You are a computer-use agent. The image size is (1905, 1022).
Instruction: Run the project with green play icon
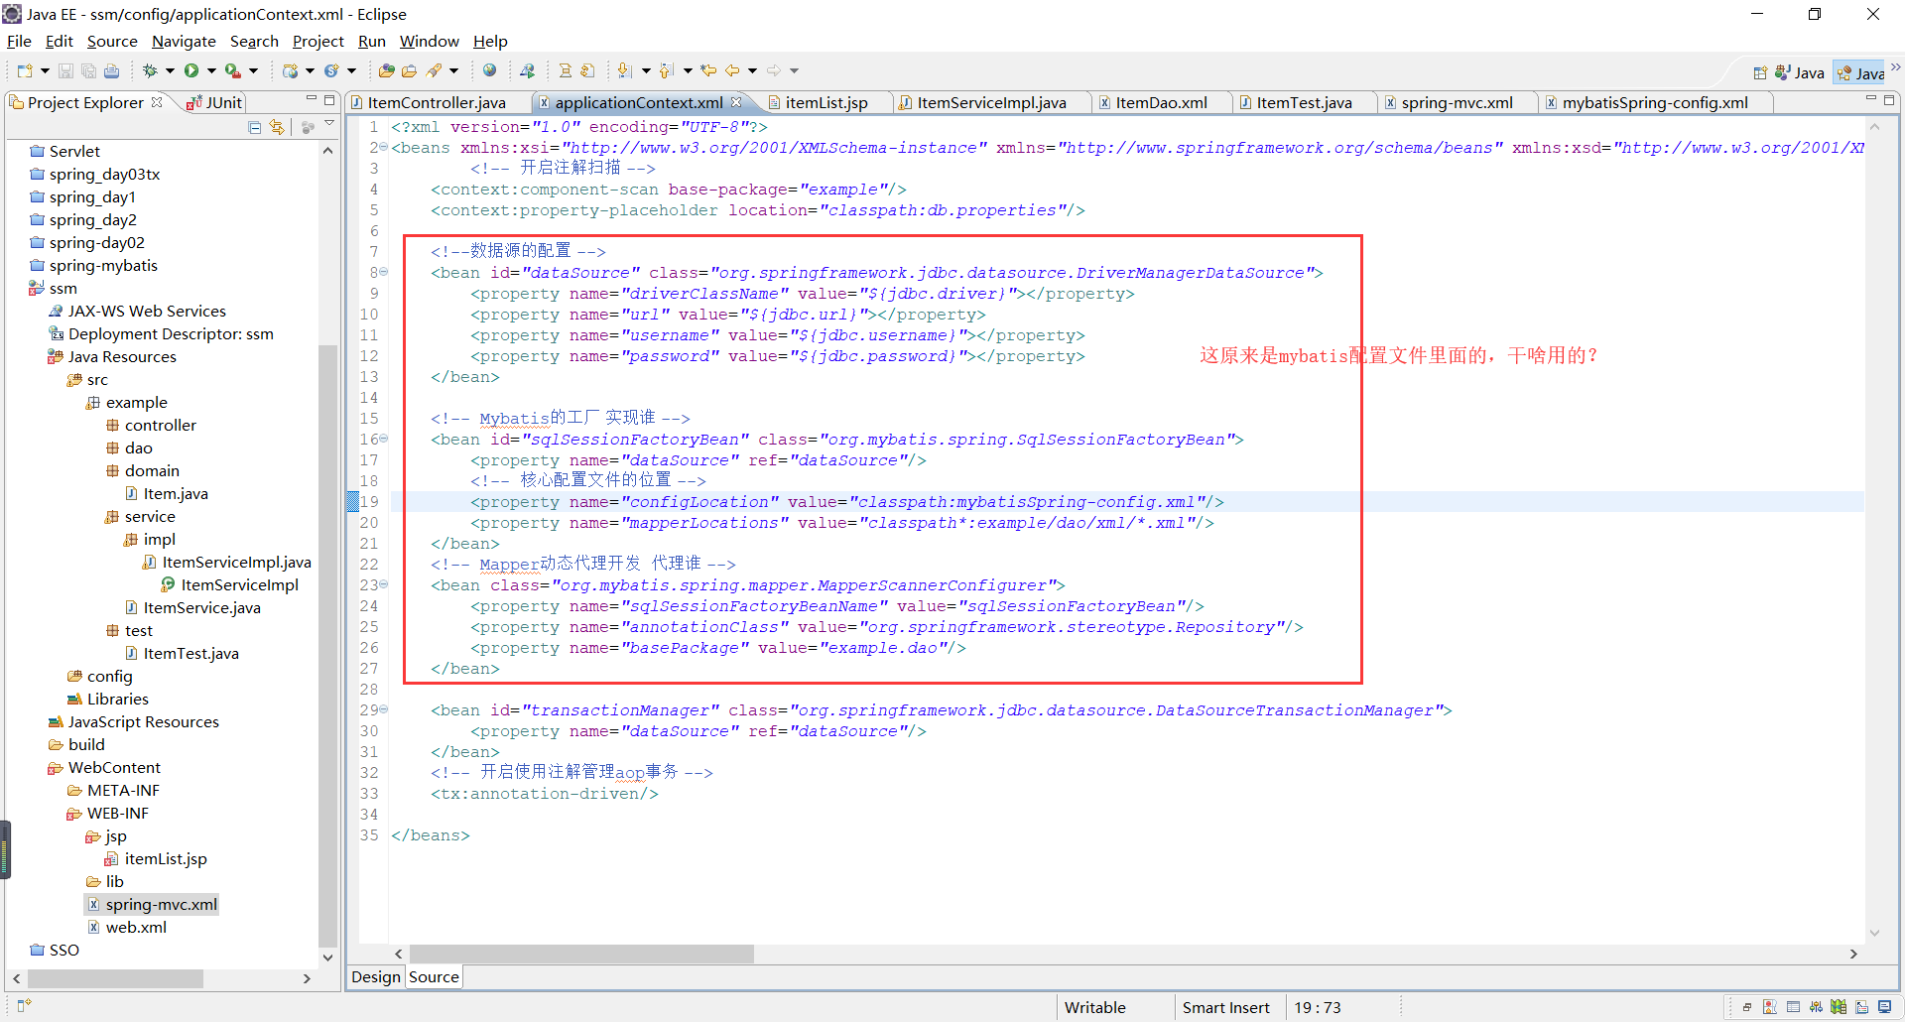(191, 70)
